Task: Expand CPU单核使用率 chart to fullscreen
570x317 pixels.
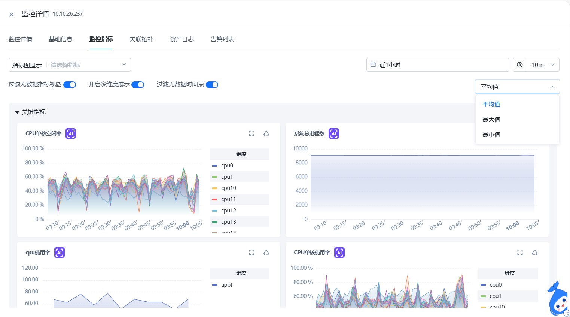Action: [x=520, y=253]
